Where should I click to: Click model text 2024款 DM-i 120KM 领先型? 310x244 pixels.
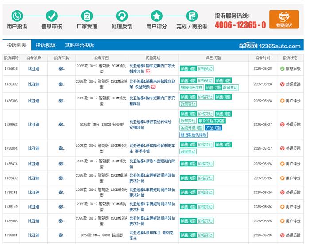[x=101, y=125]
